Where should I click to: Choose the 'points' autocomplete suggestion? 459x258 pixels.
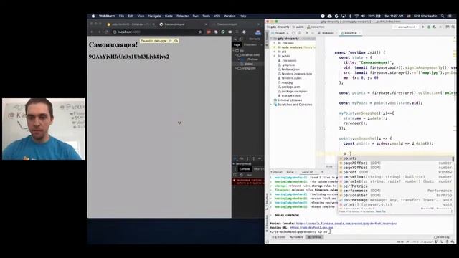coord(396,158)
